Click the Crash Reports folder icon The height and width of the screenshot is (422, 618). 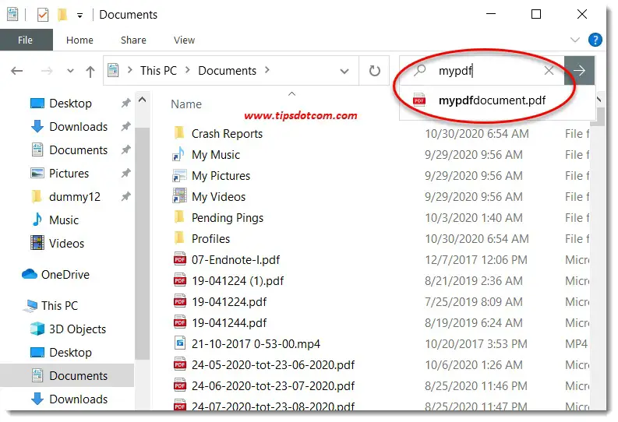pyautogui.click(x=179, y=132)
